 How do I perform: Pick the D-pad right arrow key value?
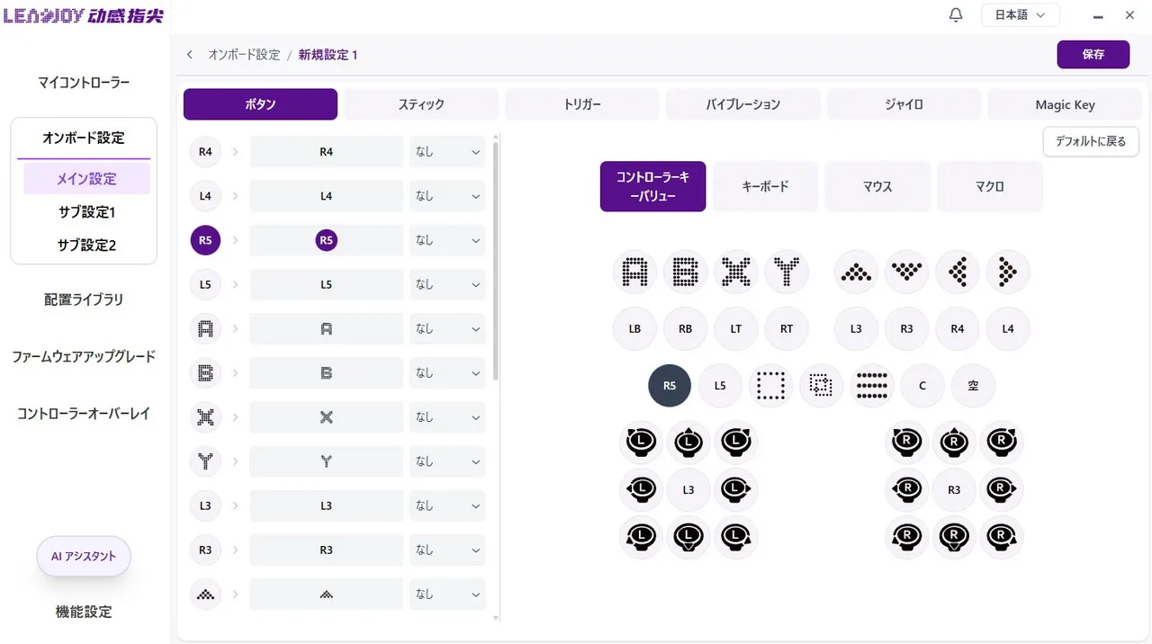1008,272
